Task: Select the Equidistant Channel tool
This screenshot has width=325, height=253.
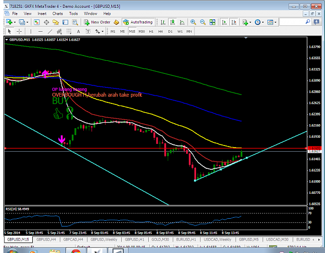Action: point(59,32)
